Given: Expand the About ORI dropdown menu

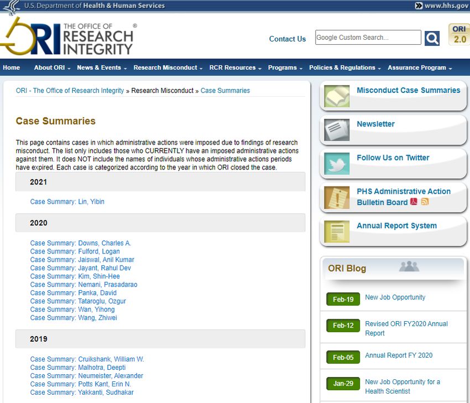Looking at the screenshot, I should [52, 68].
